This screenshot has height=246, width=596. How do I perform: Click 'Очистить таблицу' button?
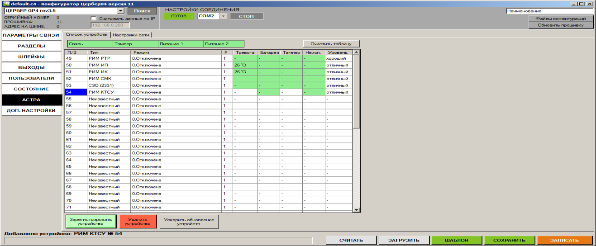331,44
